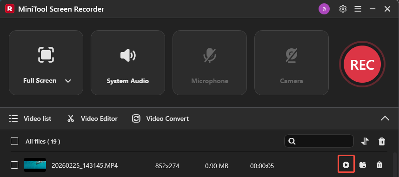
Task: Switch to the Video list tab
Action: (30, 118)
